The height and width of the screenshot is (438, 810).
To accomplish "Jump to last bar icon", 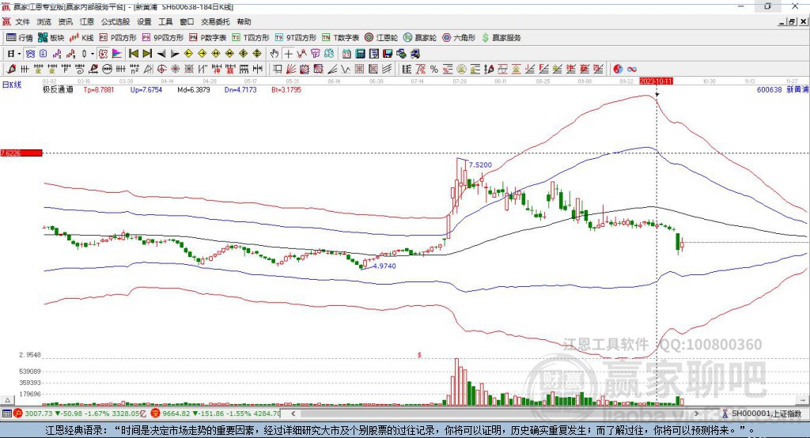I will point(147,54).
